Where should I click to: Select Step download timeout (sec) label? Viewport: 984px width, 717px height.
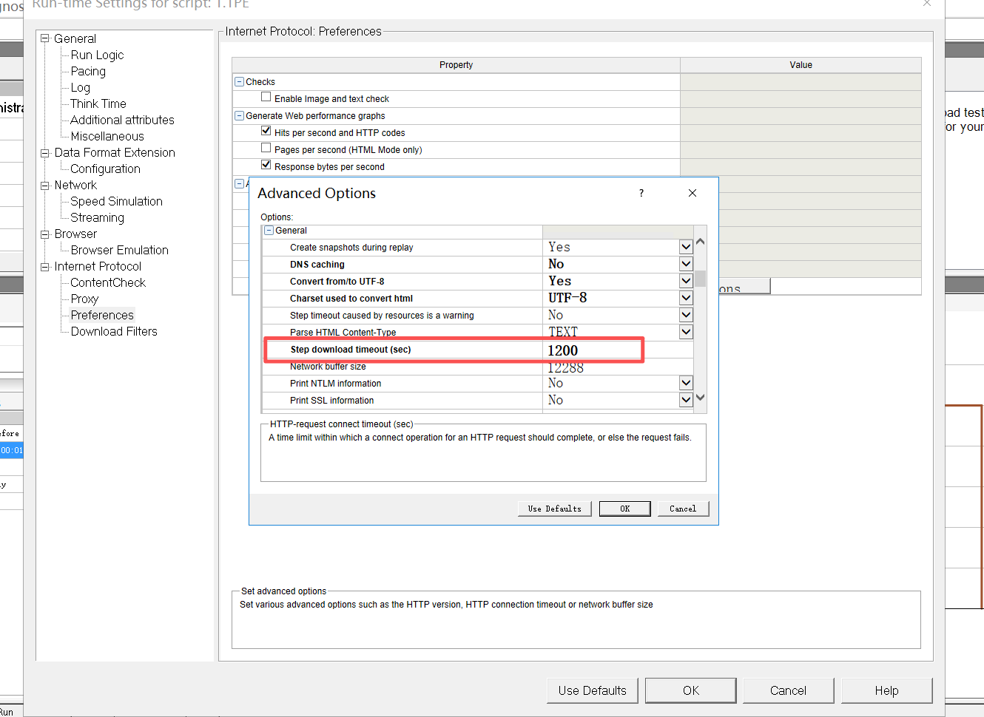[x=351, y=350]
